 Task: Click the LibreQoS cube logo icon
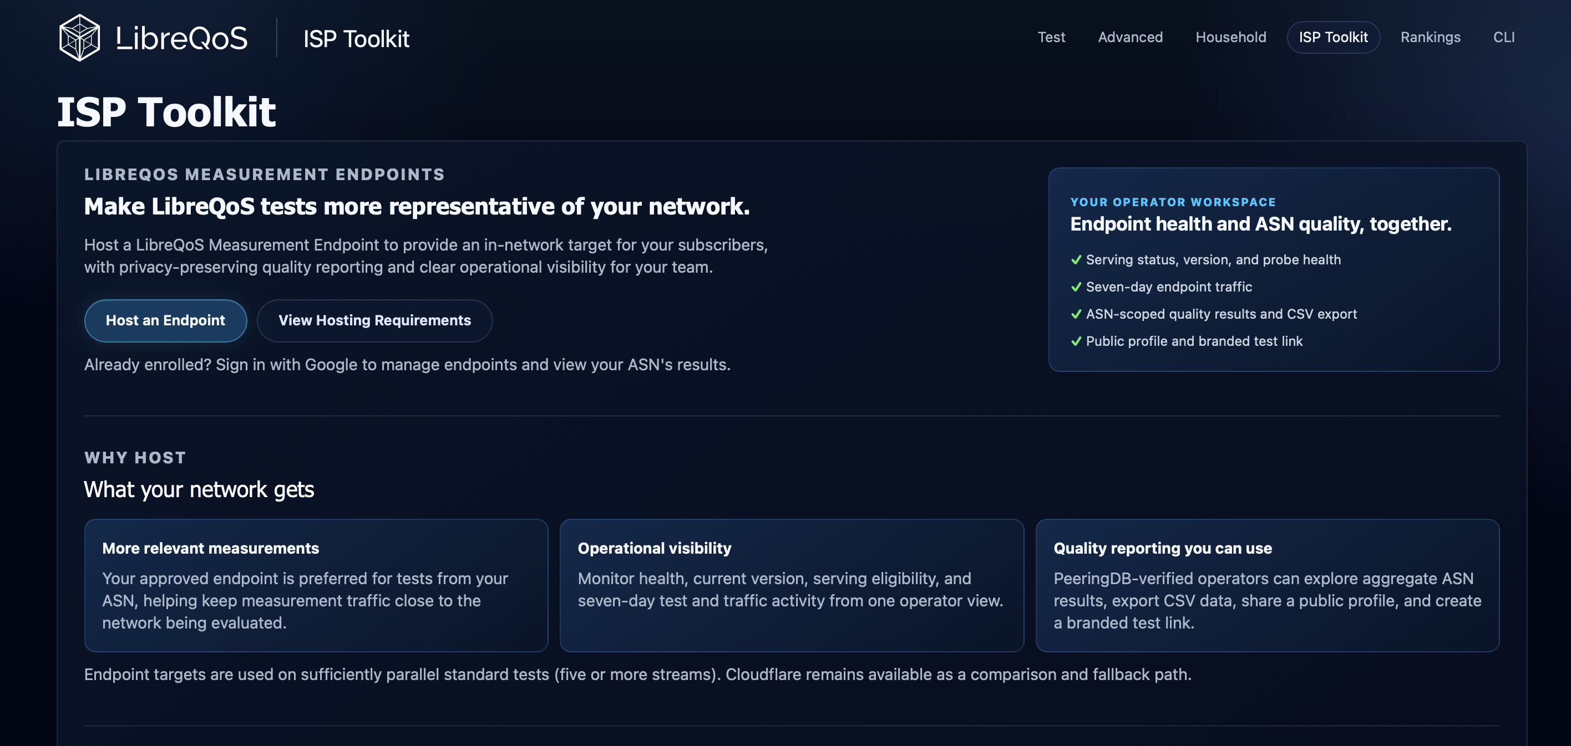pos(79,38)
